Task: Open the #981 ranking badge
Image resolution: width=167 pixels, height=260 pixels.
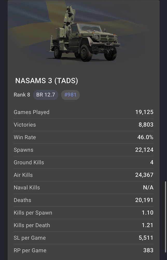Action: tap(70, 95)
